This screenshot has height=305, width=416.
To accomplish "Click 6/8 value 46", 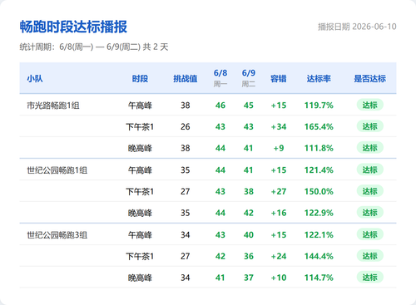I will coord(220,106).
